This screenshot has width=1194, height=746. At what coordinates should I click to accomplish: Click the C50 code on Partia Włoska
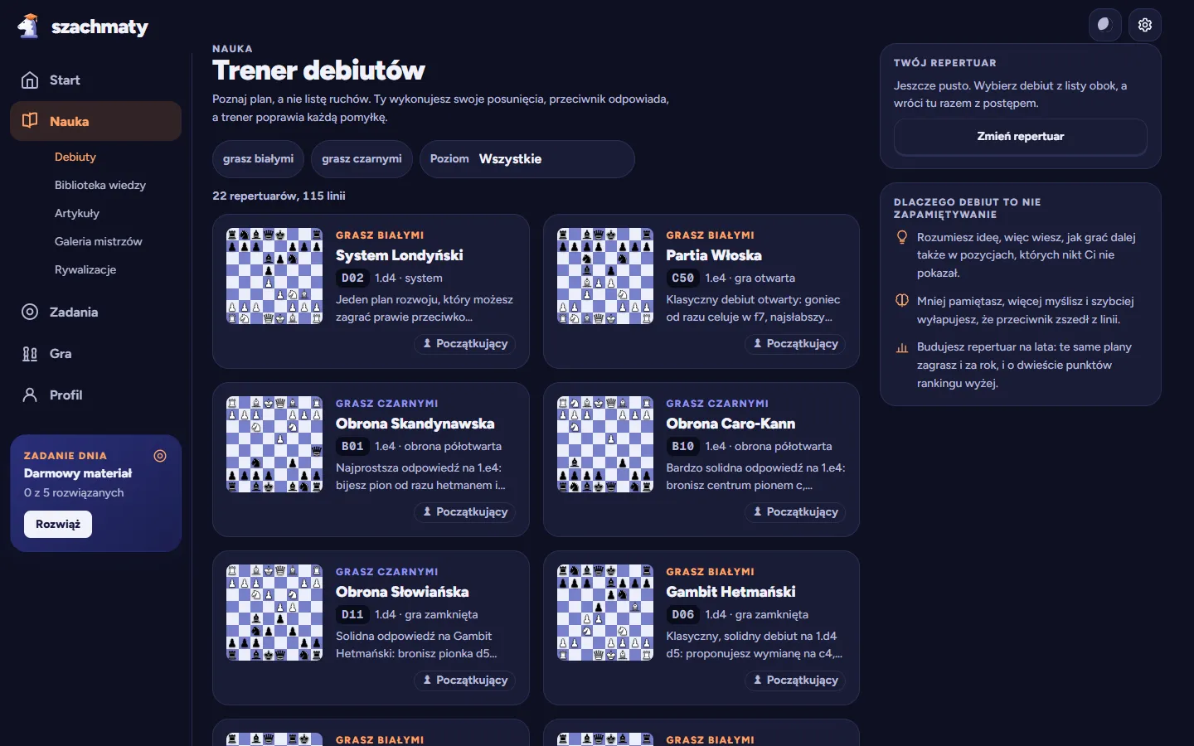pyautogui.click(x=683, y=279)
